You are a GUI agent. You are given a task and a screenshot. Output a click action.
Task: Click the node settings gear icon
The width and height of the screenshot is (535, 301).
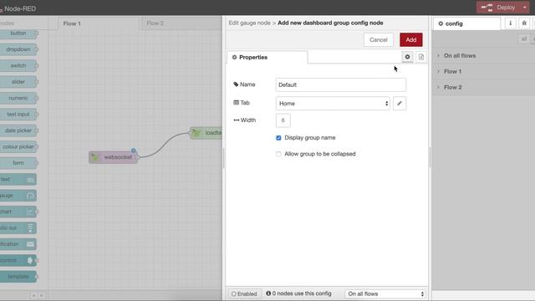click(407, 57)
